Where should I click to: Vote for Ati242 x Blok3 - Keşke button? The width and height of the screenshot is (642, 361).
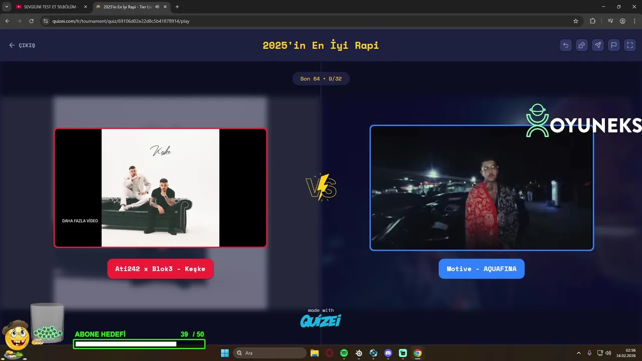tap(160, 269)
